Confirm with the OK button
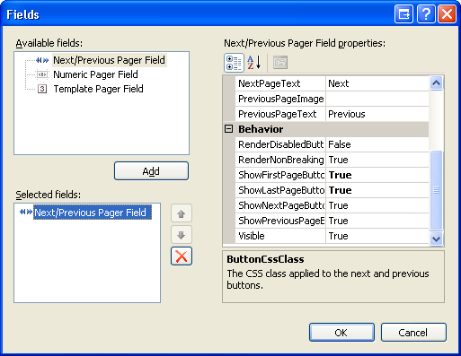The image size is (461, 356). click(341, 332)
